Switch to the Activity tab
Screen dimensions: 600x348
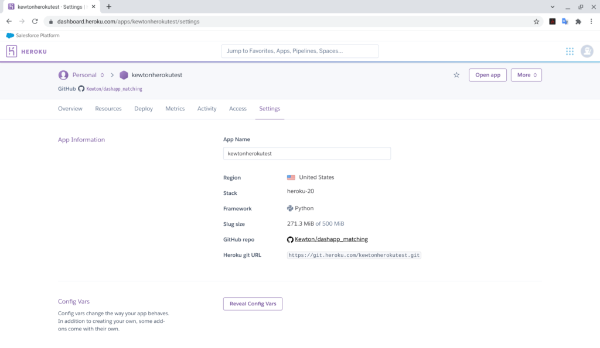pyautogui.click(x=207, y=108)
